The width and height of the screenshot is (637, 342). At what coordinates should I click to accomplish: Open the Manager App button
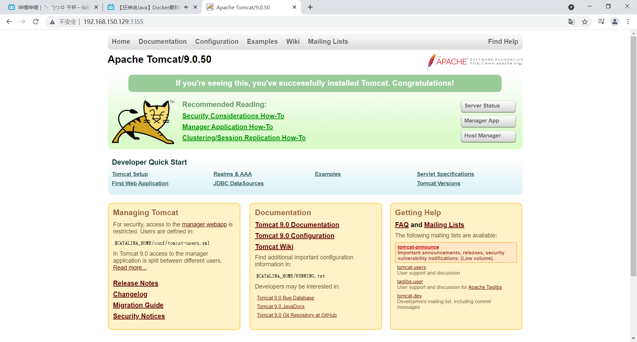coord(488,121)
